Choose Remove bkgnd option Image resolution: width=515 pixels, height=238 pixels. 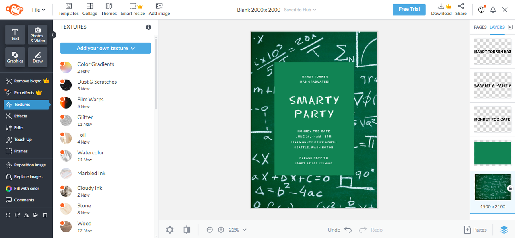click(x=27, y=81)
